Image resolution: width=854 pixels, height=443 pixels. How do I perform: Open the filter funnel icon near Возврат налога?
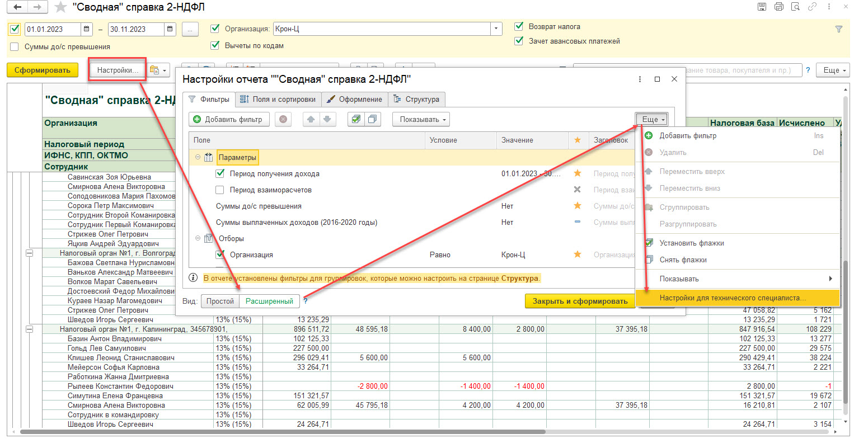tap(838, 29)
